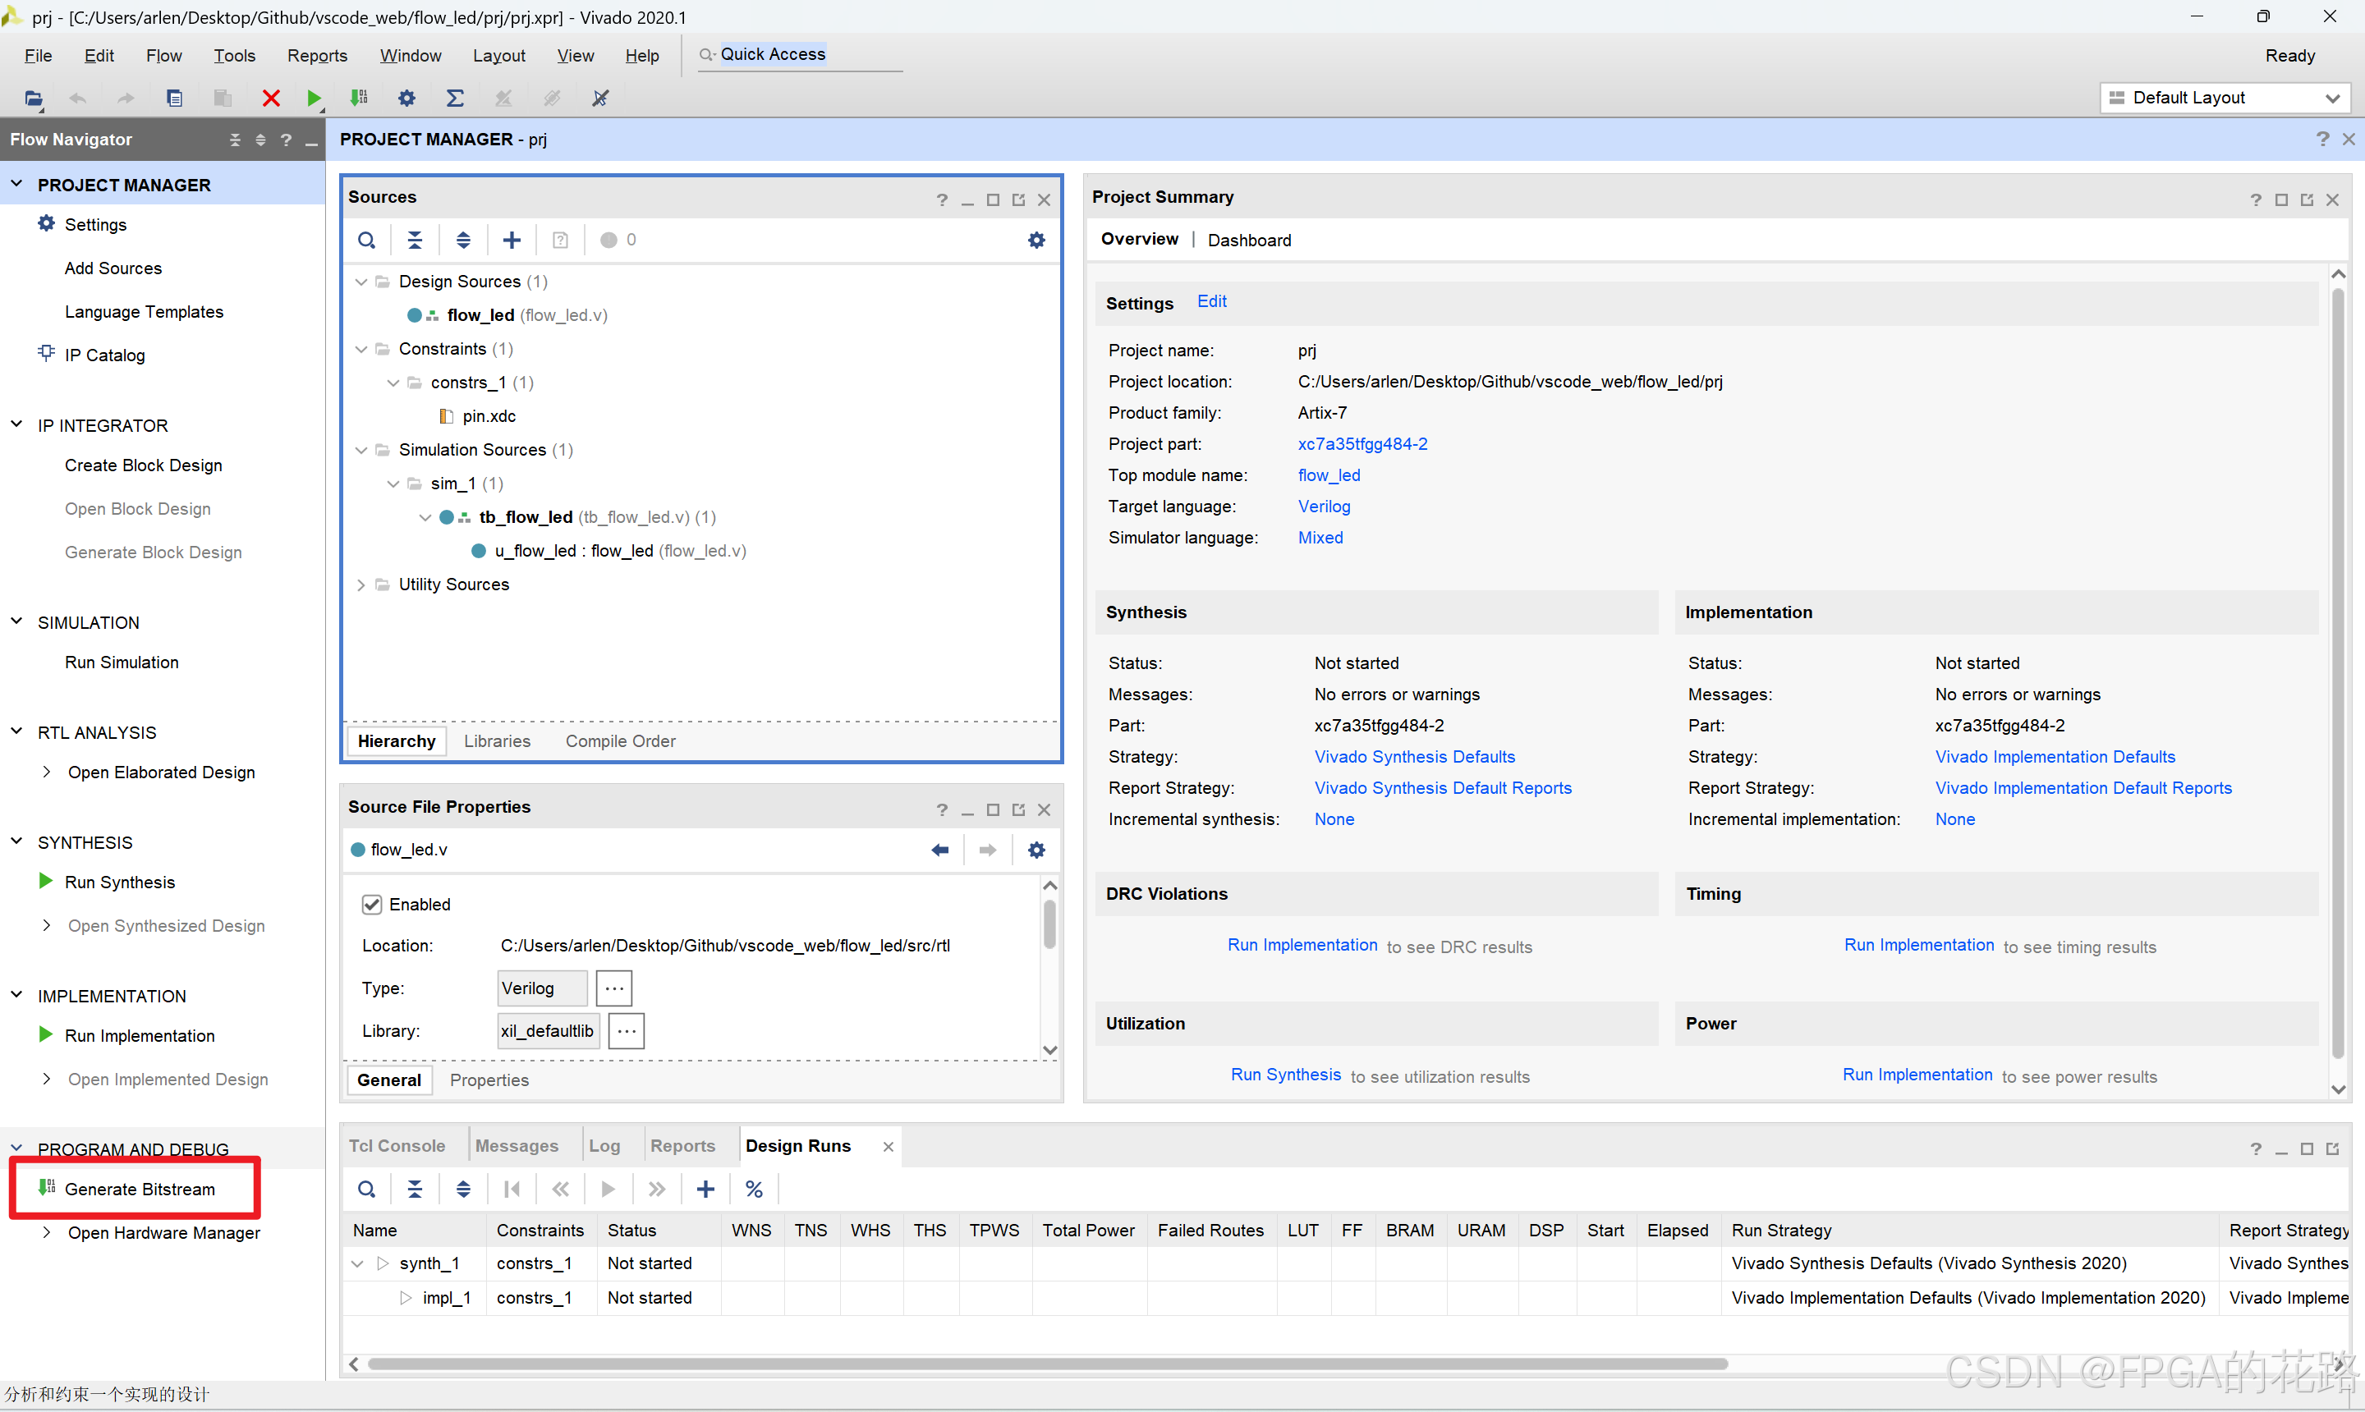Switch to Properties tab in Source File Properties

(489, 1080)
